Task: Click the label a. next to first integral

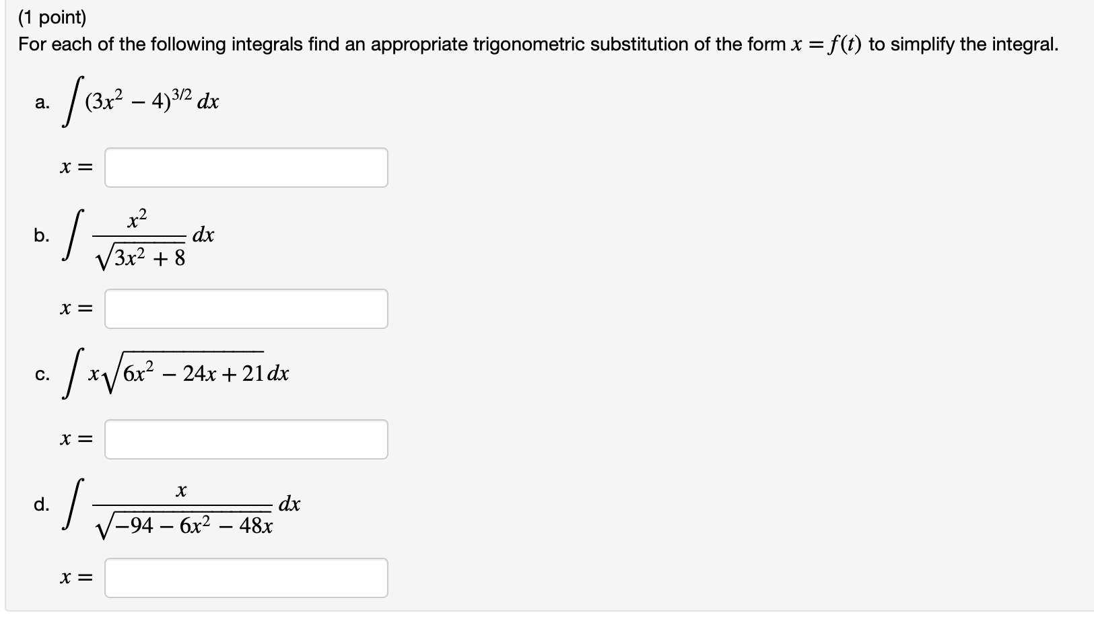Action: point(42,103)
